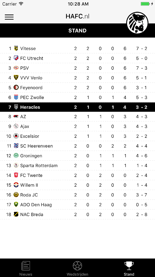Click the Vitesse club crest
Screen dimensions: 155x277
[x=16, y=48]
